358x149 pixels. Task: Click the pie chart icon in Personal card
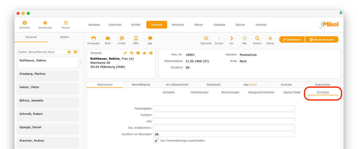[138, 53]
